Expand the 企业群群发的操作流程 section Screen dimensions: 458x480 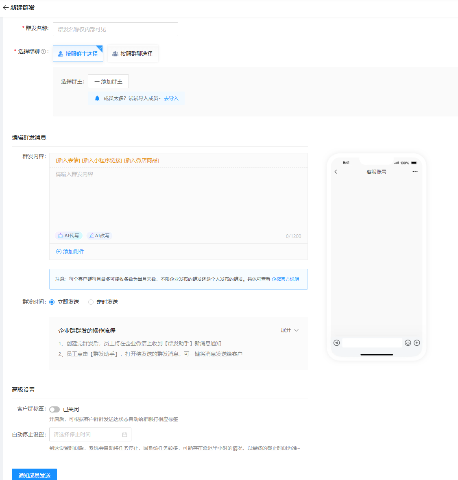[290, 330]
